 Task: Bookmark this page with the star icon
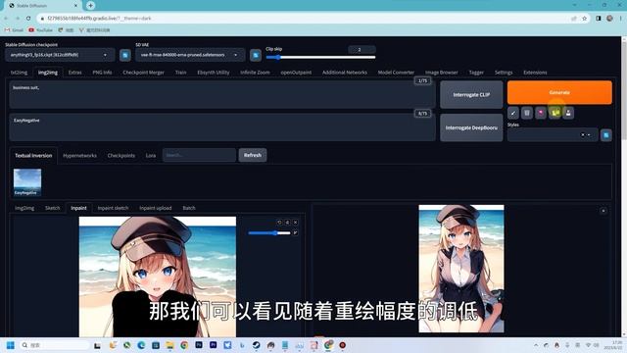pos(584,19)
